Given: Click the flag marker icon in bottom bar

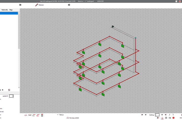Looking at the screenshot, I should tap(158, 118).
